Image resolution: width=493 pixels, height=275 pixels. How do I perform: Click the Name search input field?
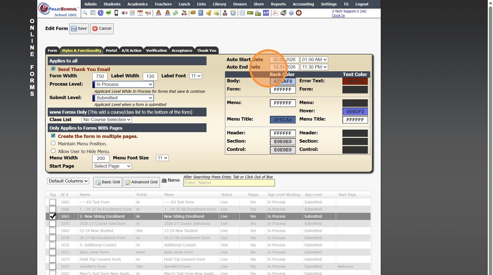coord(229,183)
